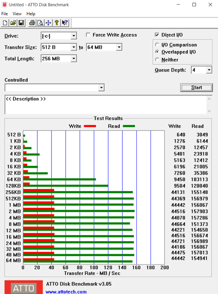The image size is (218, 294).
Task: Click the Write value 9504
Action: pos(179,186)
